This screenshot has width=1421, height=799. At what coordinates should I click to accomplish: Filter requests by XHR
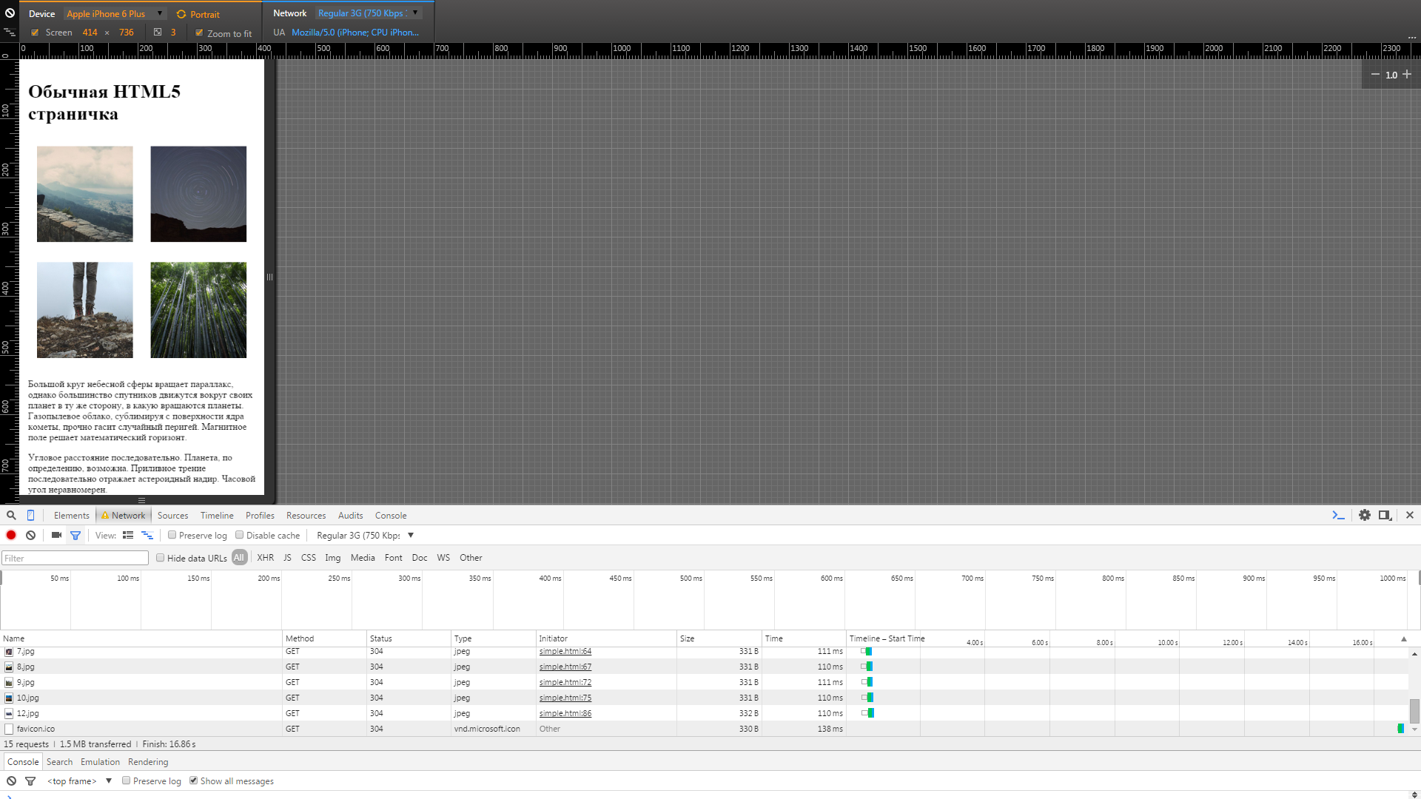point(265,558)
